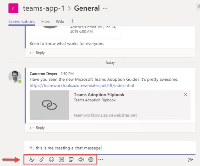Switch to the Wiki tab

(60, 21)
